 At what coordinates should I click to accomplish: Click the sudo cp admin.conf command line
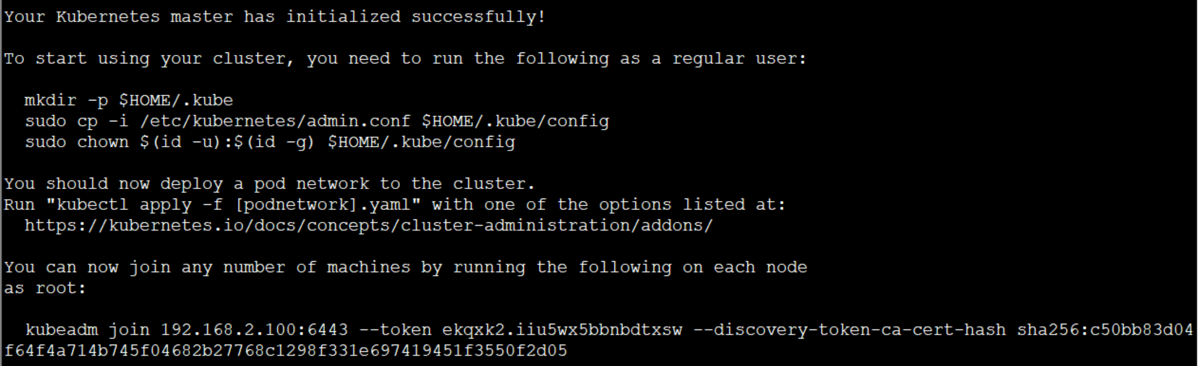pos(316,121)
